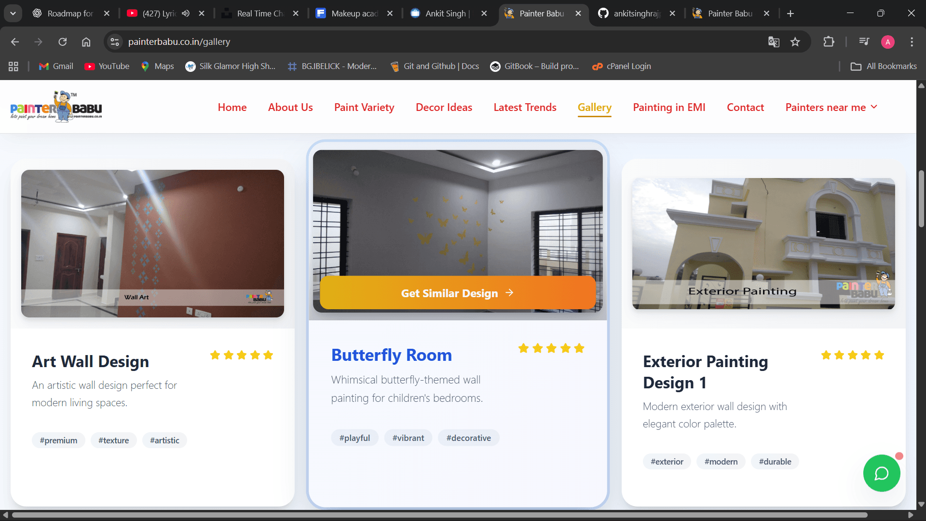Viewport: 926px width, 521px height.
Task: Open the browser Extensions puzzle icon
Action: click(829, 42)
